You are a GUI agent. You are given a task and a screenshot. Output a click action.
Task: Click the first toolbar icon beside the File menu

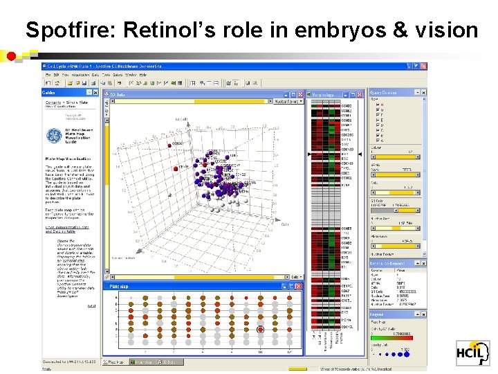(48, 83)
